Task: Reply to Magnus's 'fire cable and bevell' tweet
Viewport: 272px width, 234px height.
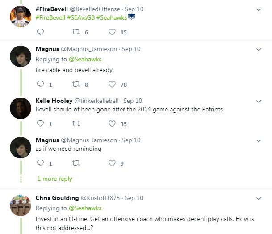Action: coord(40,84)
